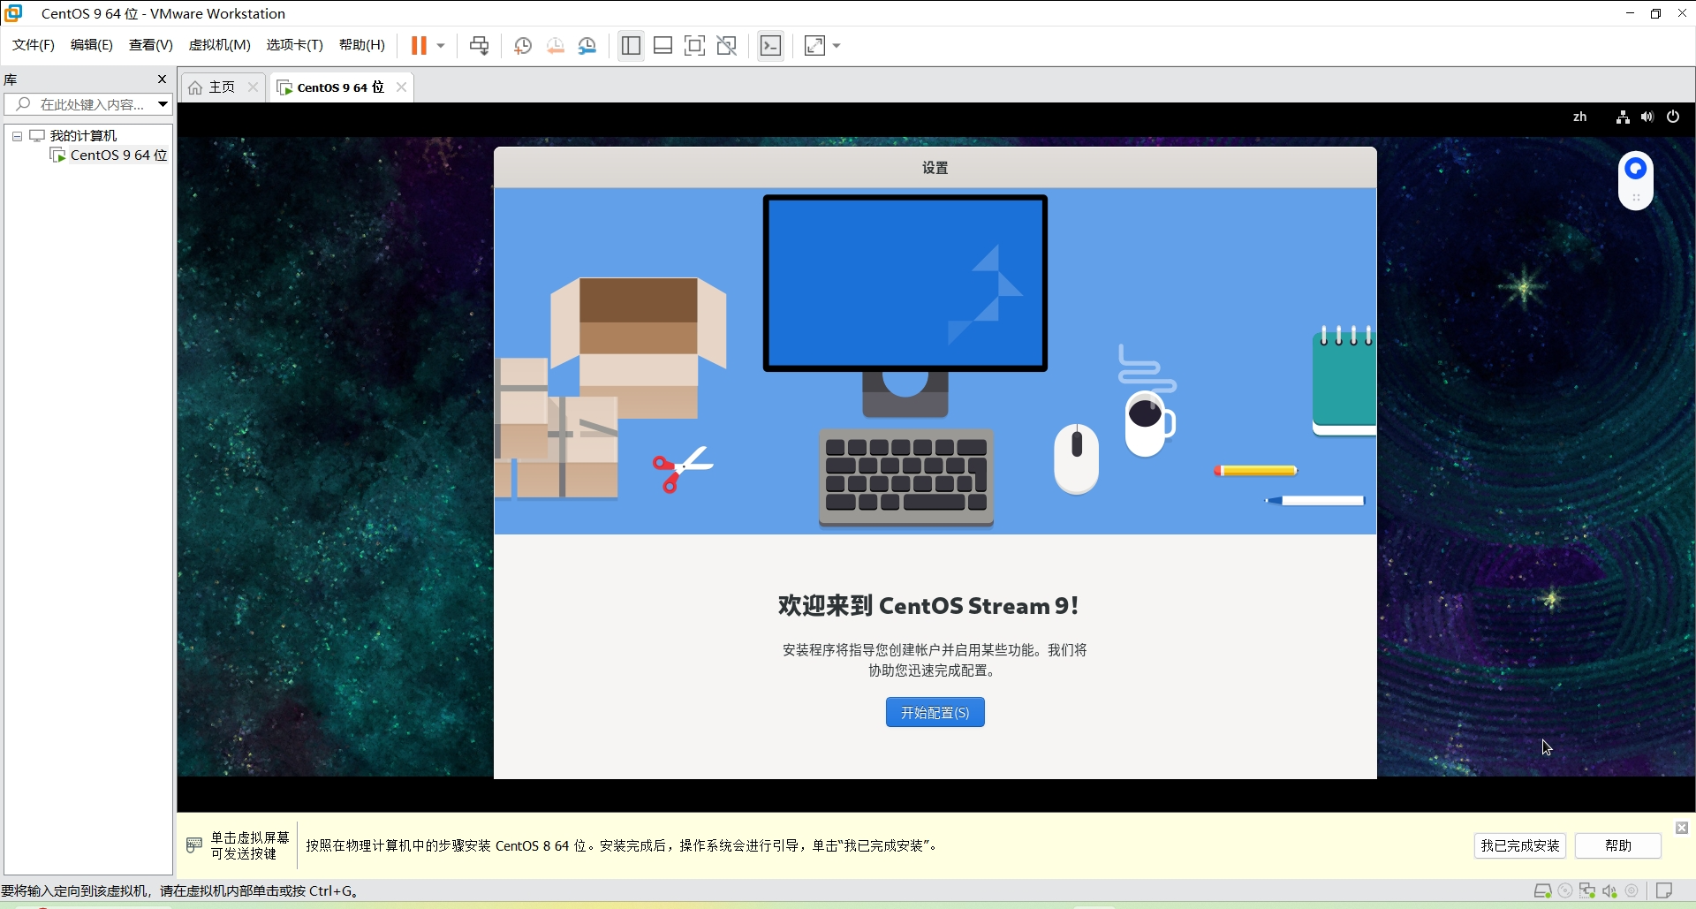
Task: Open the stretch mode dropdown arrow
Action: pos(837,46)
